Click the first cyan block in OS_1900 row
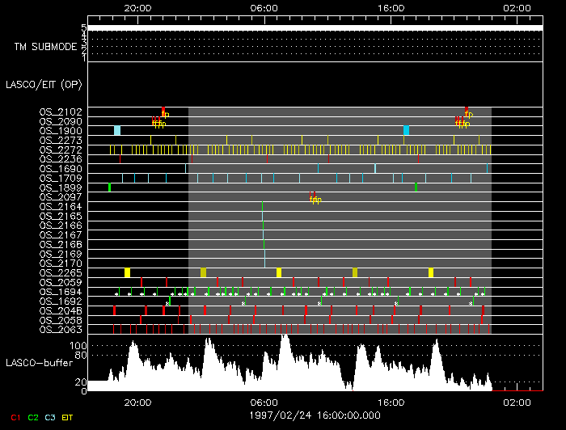Viewport: 566px width, 430px height. 117,130
